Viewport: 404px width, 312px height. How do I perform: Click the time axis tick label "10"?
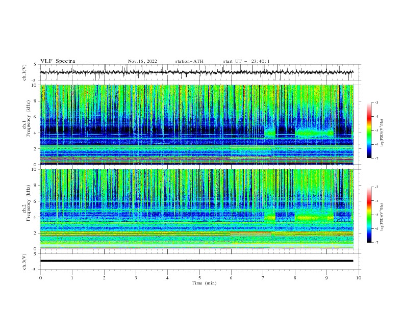(x=359, y=278)
